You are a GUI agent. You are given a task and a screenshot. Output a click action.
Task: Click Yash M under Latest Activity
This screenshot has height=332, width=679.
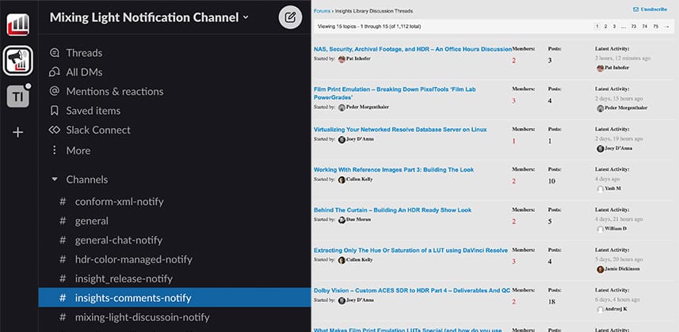[x=612, y=188]
